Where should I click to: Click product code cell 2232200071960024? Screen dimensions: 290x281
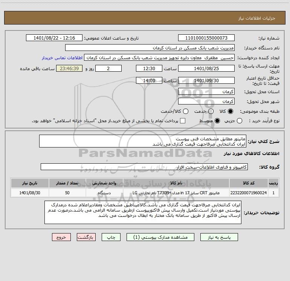249,193
